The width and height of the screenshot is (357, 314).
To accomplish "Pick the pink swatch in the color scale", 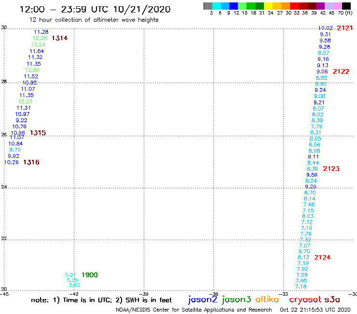I will click(x=338, y=6).
